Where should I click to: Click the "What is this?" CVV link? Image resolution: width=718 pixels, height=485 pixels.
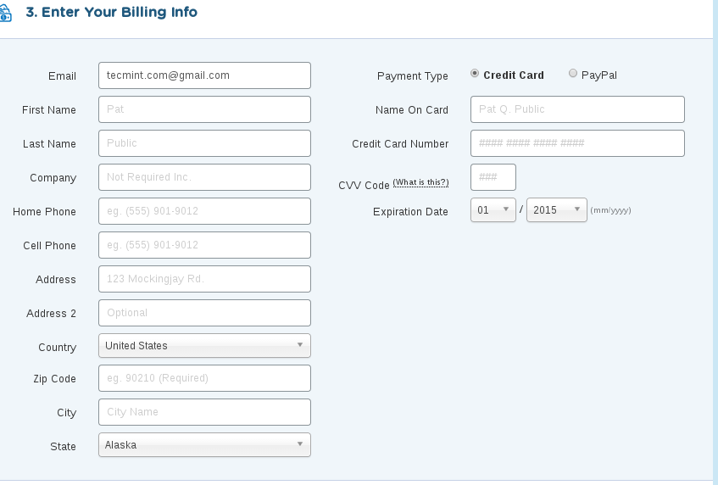(420, 183)
